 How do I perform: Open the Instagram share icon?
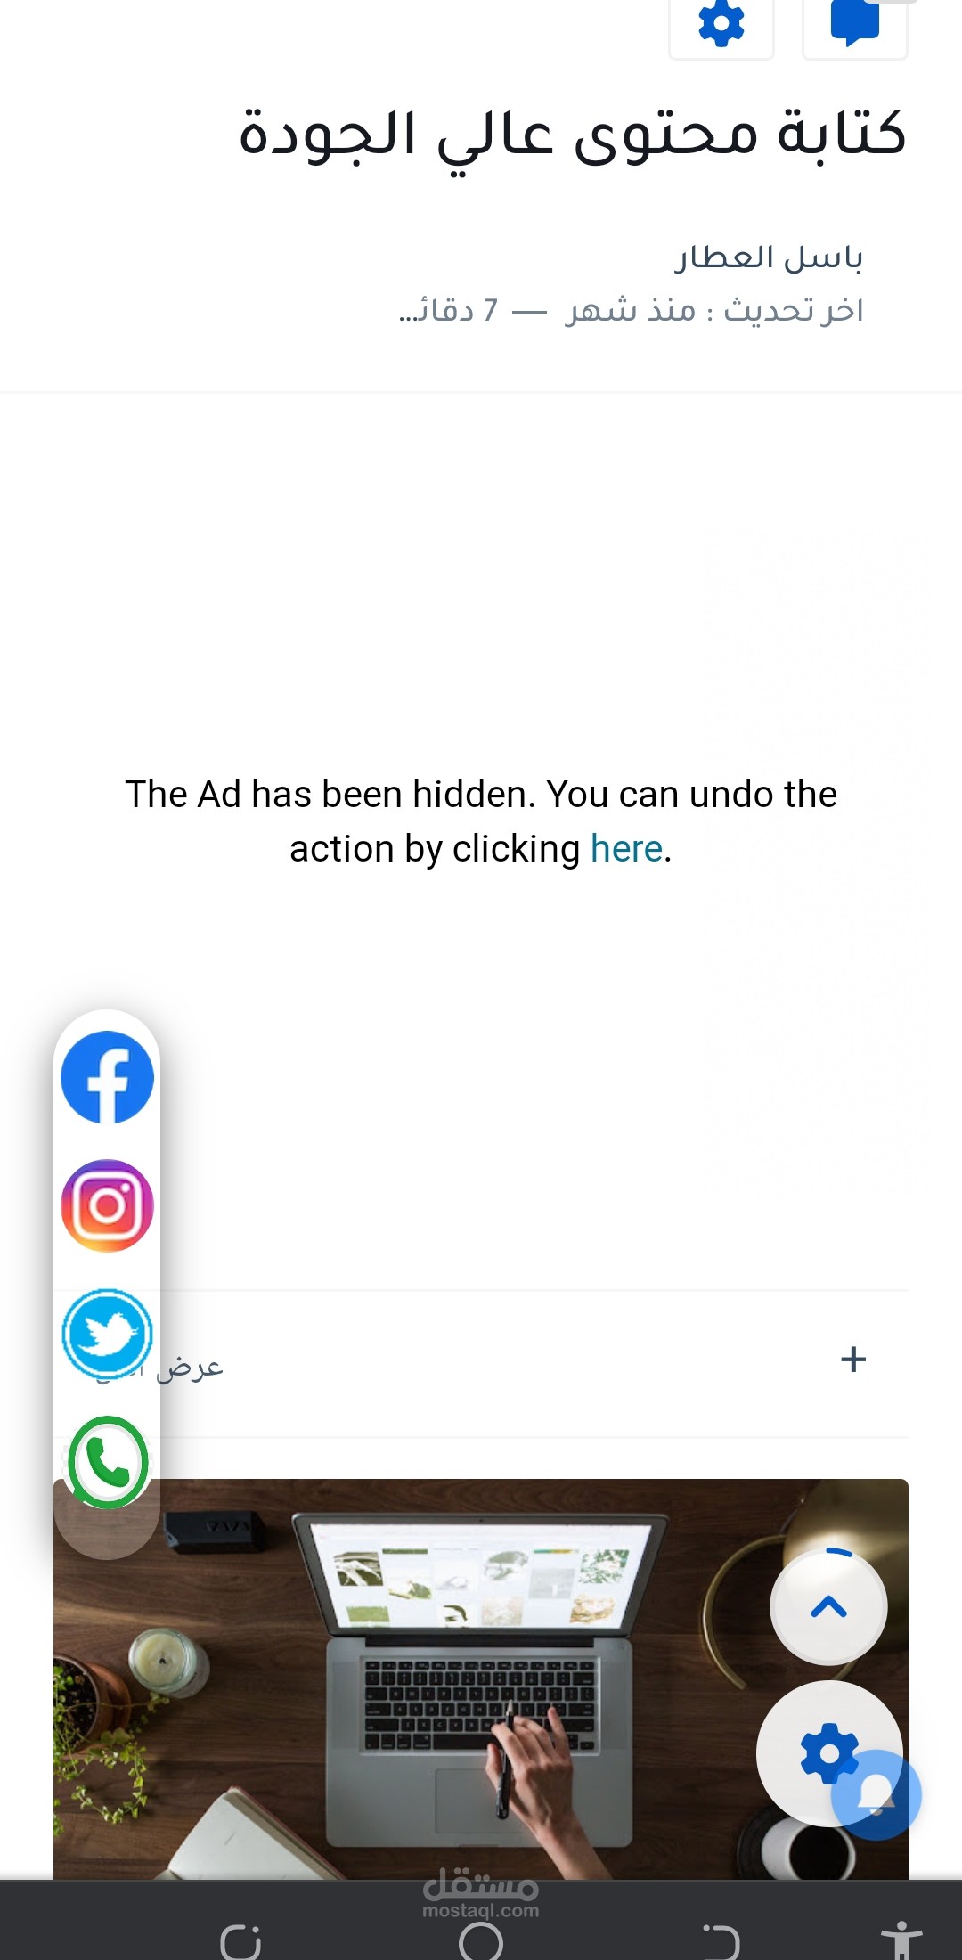[107, 1205]
